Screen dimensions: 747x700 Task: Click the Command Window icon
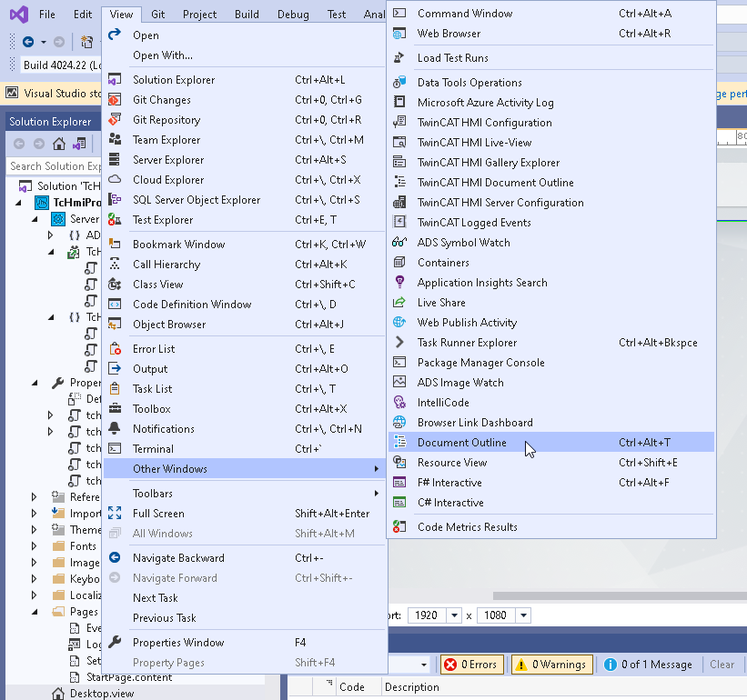click(x=399, y=14)
